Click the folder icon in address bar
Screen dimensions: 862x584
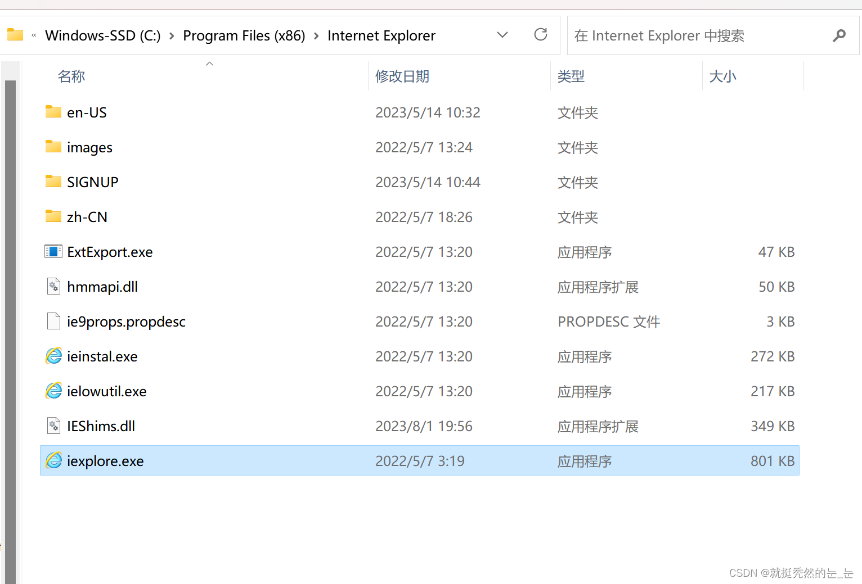coord(15,35)
